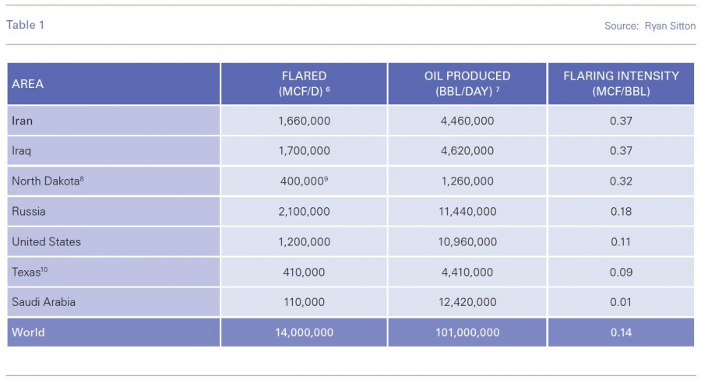The height and width of the screenshot is (380, 701).
Task: Click the FLARED (MCF/D) column header
Action: coord(304,83)
